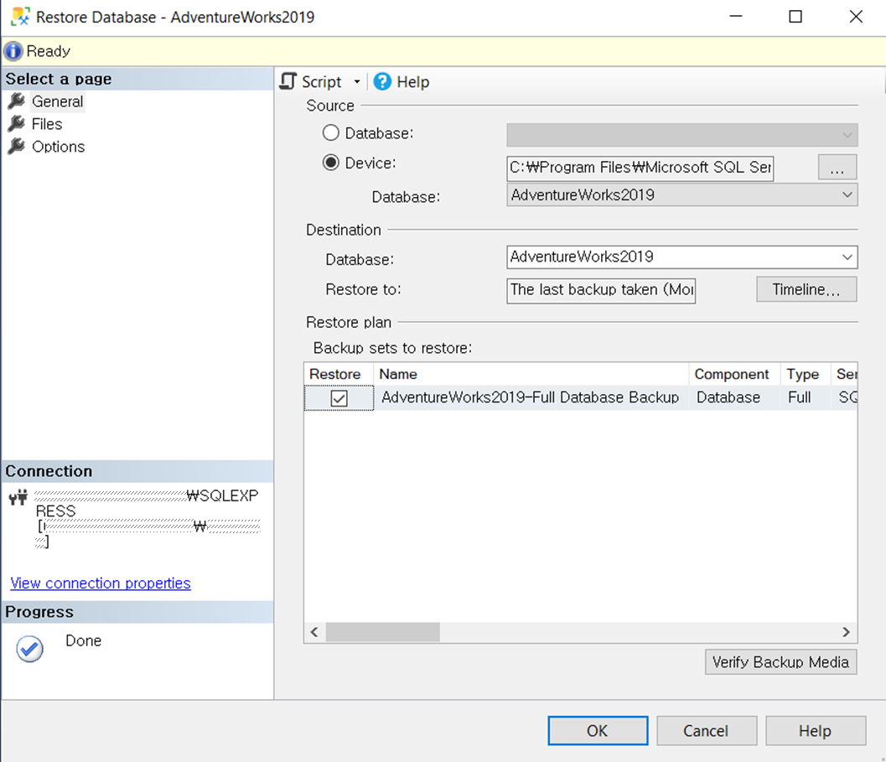Click the bottom Help button
886x762 pixels.
tap(816, 731)
